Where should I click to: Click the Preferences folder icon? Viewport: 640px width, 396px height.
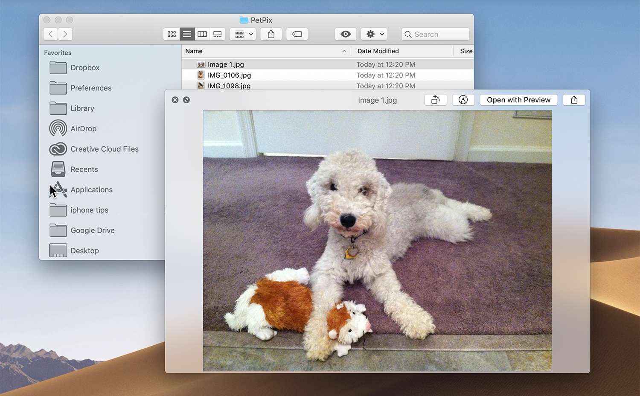tap(58, 88)
